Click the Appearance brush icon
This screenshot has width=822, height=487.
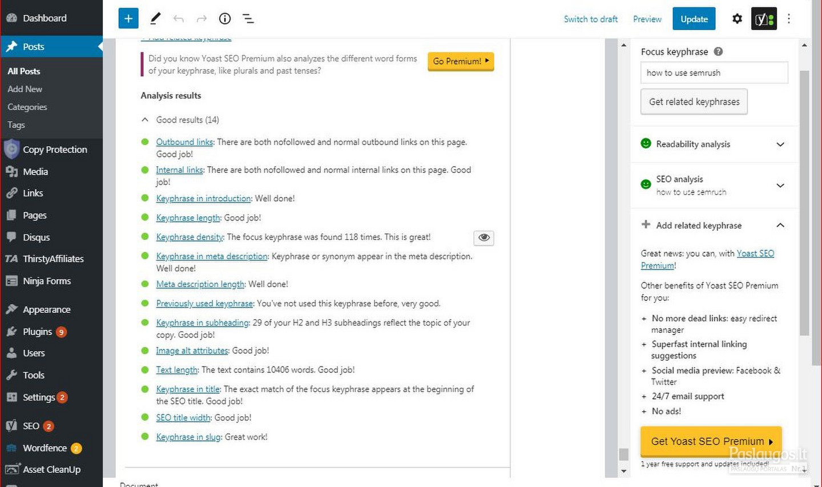coord(11,309)
